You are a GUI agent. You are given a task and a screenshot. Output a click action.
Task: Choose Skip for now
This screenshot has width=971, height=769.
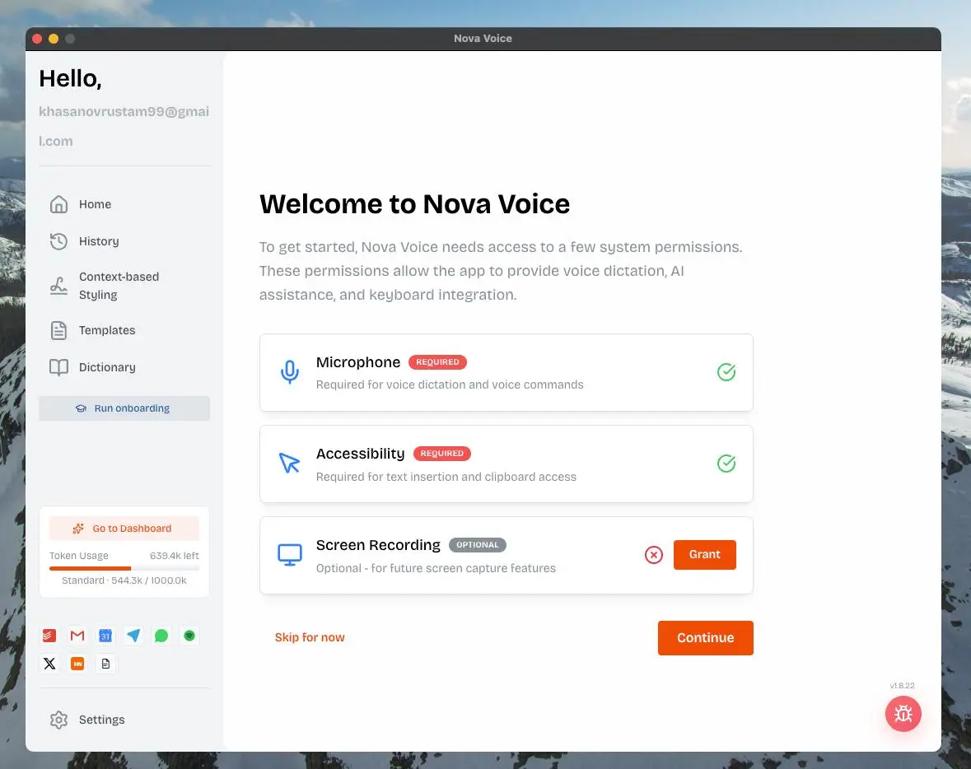(x=310, y=637)
